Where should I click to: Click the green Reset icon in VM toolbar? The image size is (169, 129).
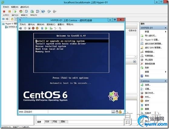click(x=46, y=28)
